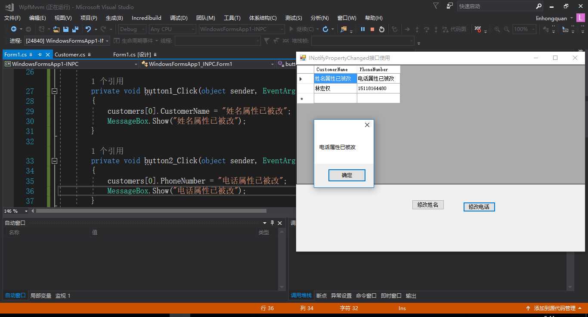Click the Navigate Backward arrow icon

[14, 29]
